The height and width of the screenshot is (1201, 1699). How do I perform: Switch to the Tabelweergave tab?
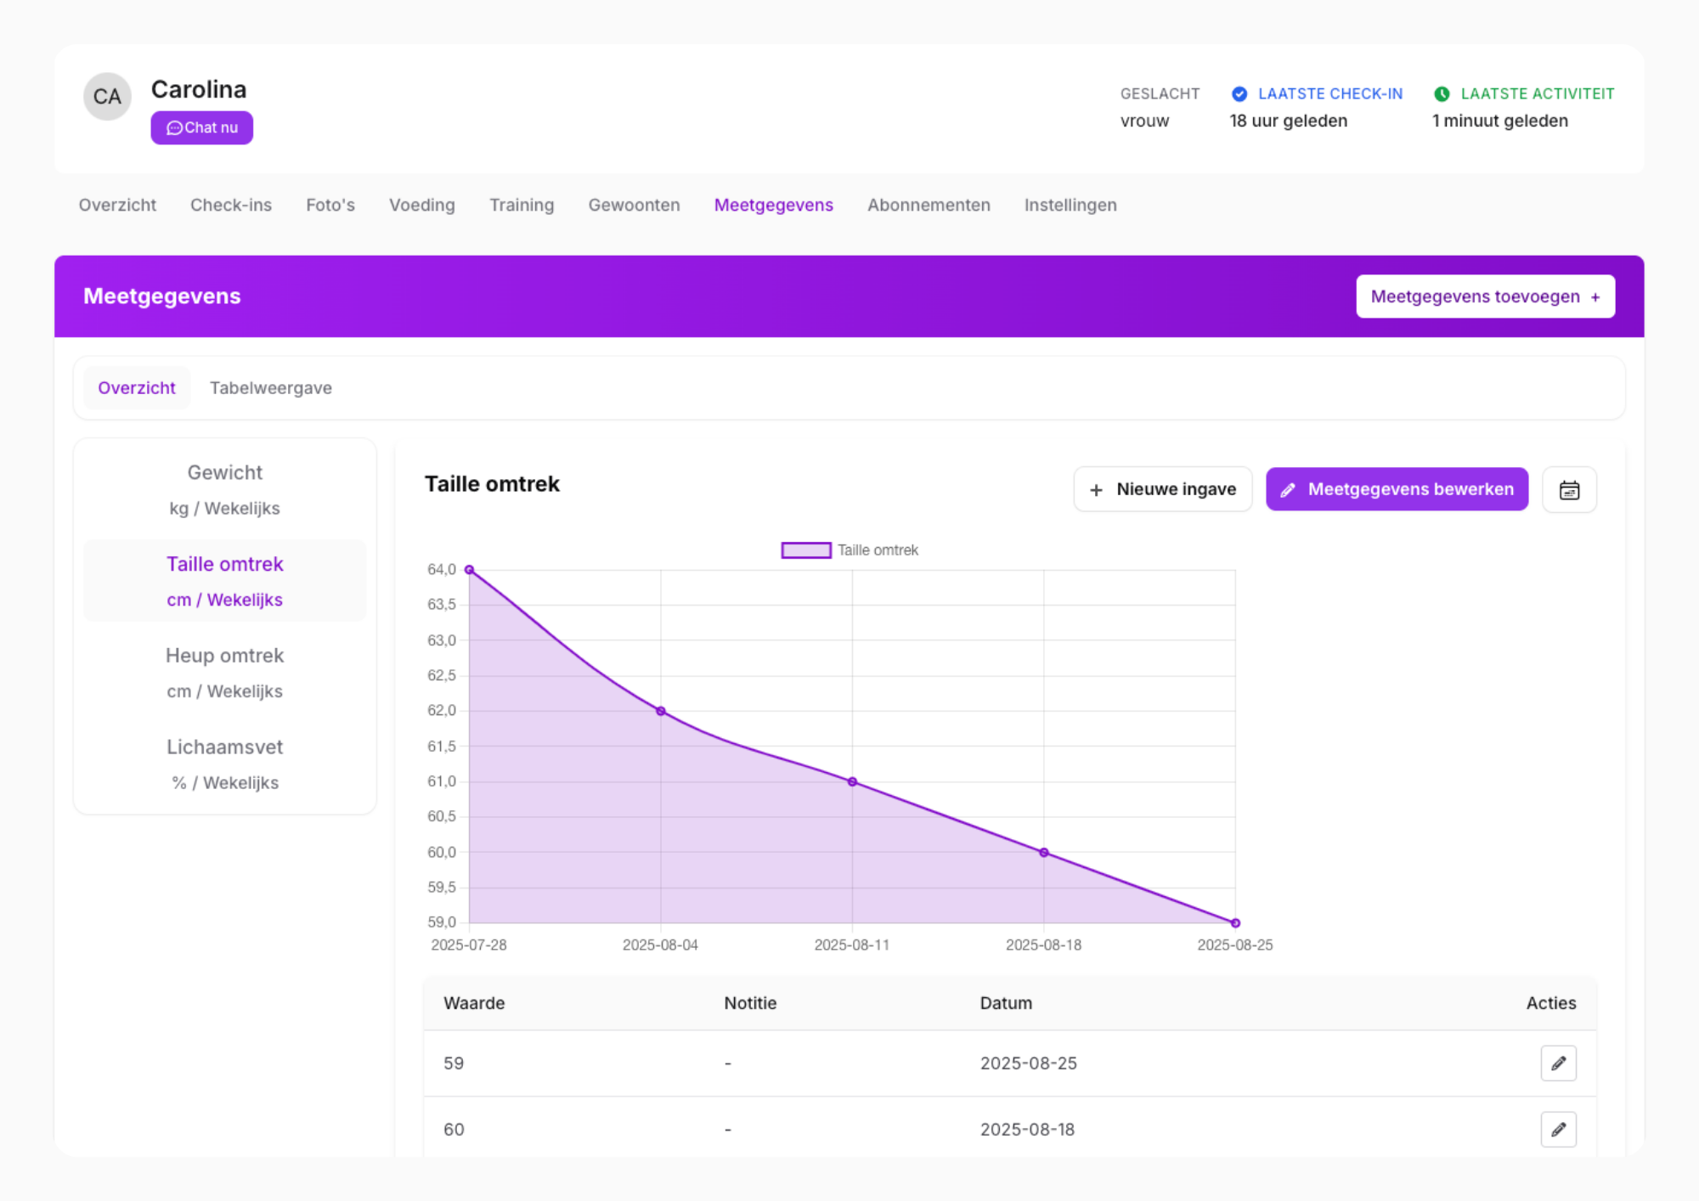click(x=270, y=388)
